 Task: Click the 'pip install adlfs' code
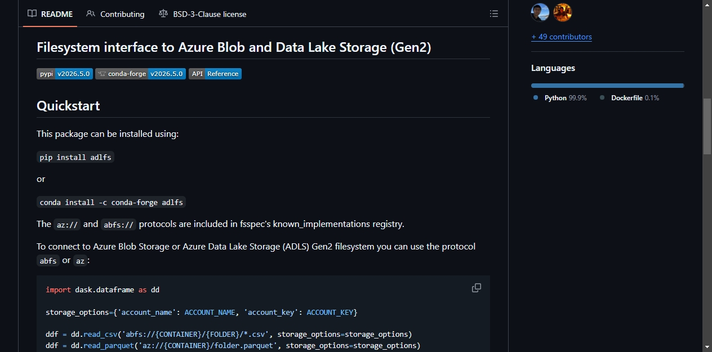tap(75, 157)
